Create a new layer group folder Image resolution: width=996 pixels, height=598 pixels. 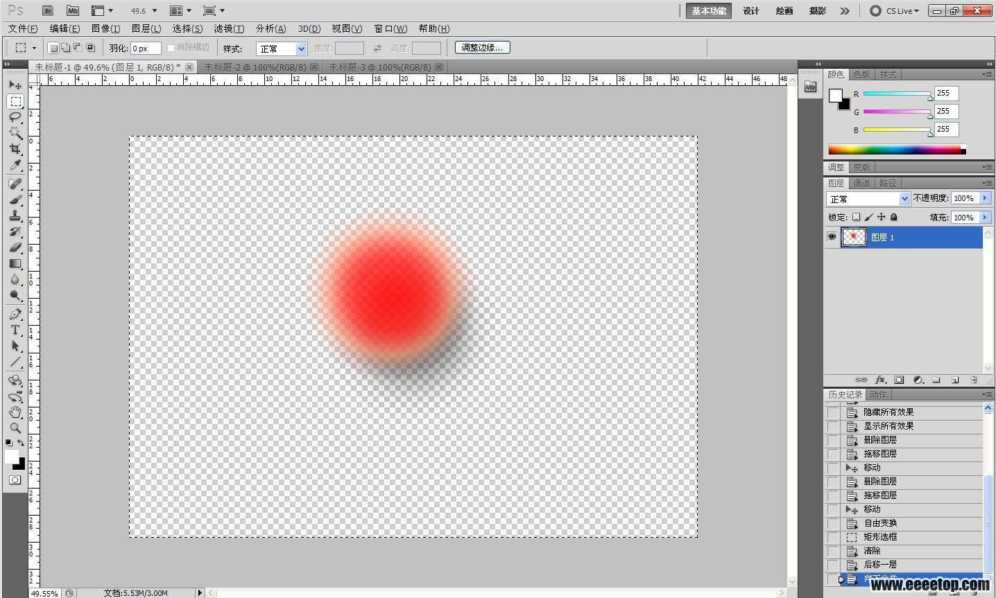coord(936,380)
